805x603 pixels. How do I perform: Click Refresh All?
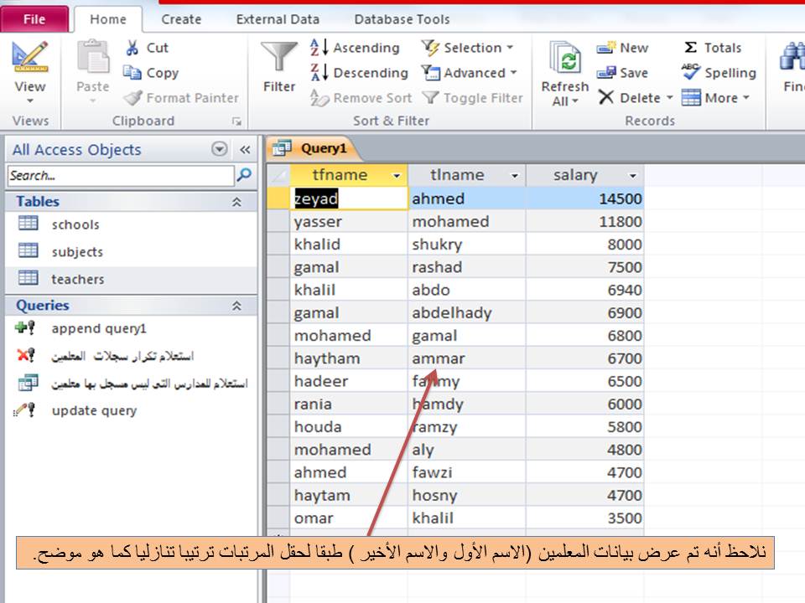pos(564,73)
